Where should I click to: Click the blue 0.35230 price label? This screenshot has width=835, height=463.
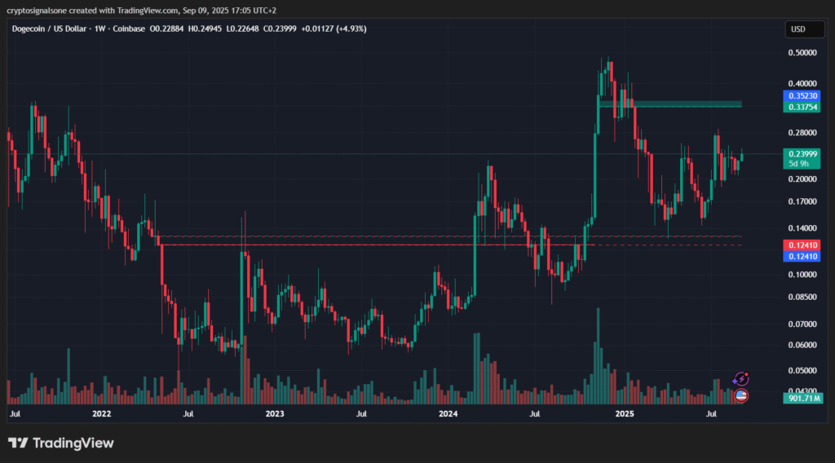(802, 96)
